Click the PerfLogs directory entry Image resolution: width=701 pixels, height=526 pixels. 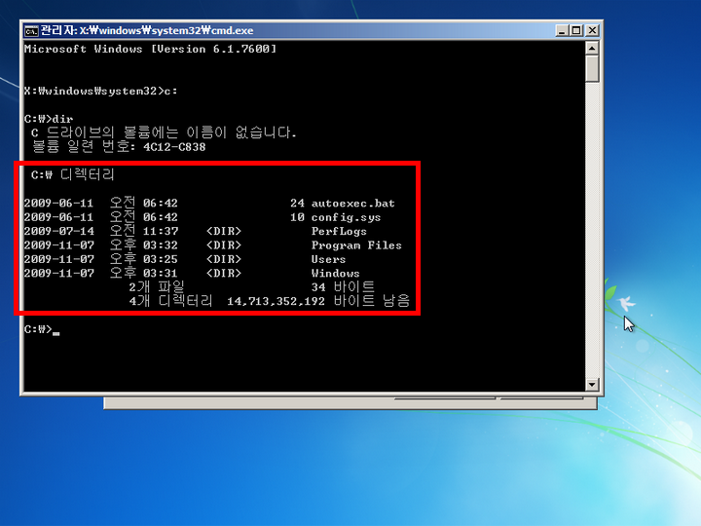pos(339,232)
